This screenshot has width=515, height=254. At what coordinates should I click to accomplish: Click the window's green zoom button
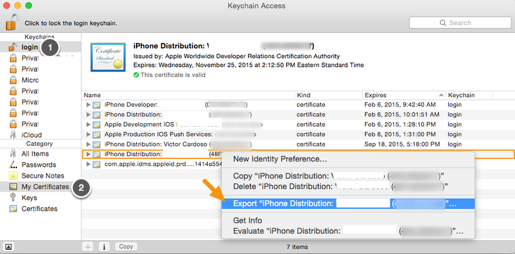pos(28,5)
